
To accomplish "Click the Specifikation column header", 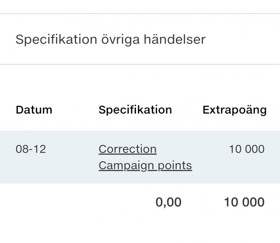I will click(135, 110).
